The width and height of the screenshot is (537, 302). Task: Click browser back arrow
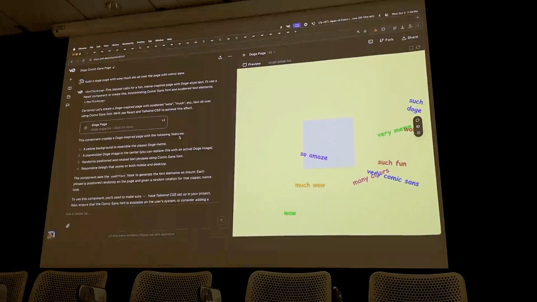[72, 62]
